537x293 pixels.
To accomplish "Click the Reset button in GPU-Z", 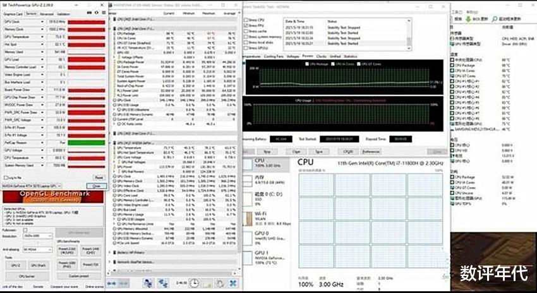I will click(99, 177).
